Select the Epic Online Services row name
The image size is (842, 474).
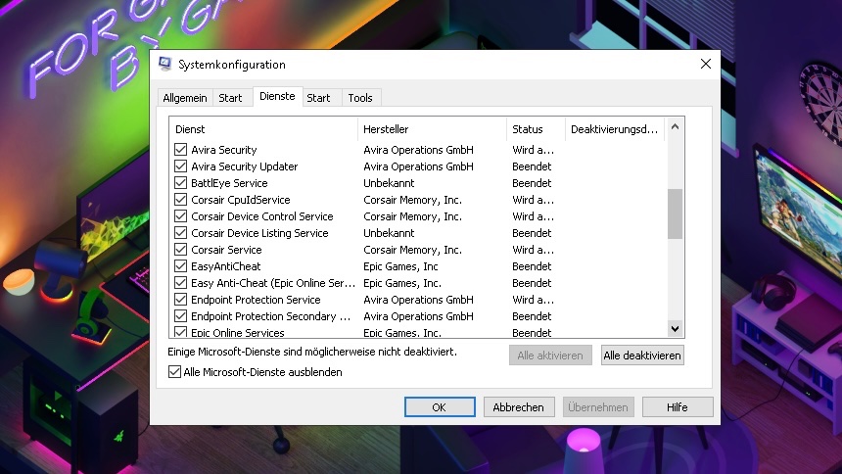point(238,333)
